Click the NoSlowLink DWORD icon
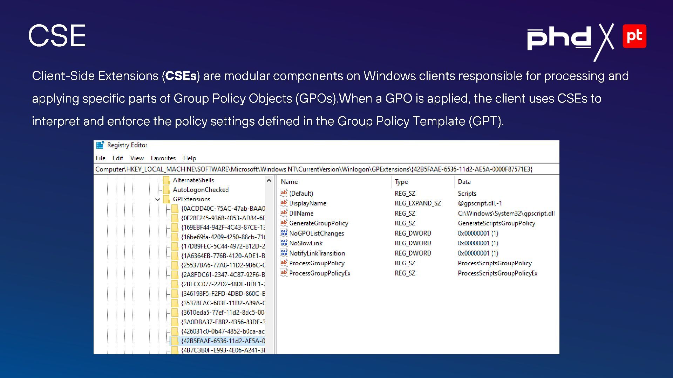Screen dimensions: 673x378 coord(284,243)
